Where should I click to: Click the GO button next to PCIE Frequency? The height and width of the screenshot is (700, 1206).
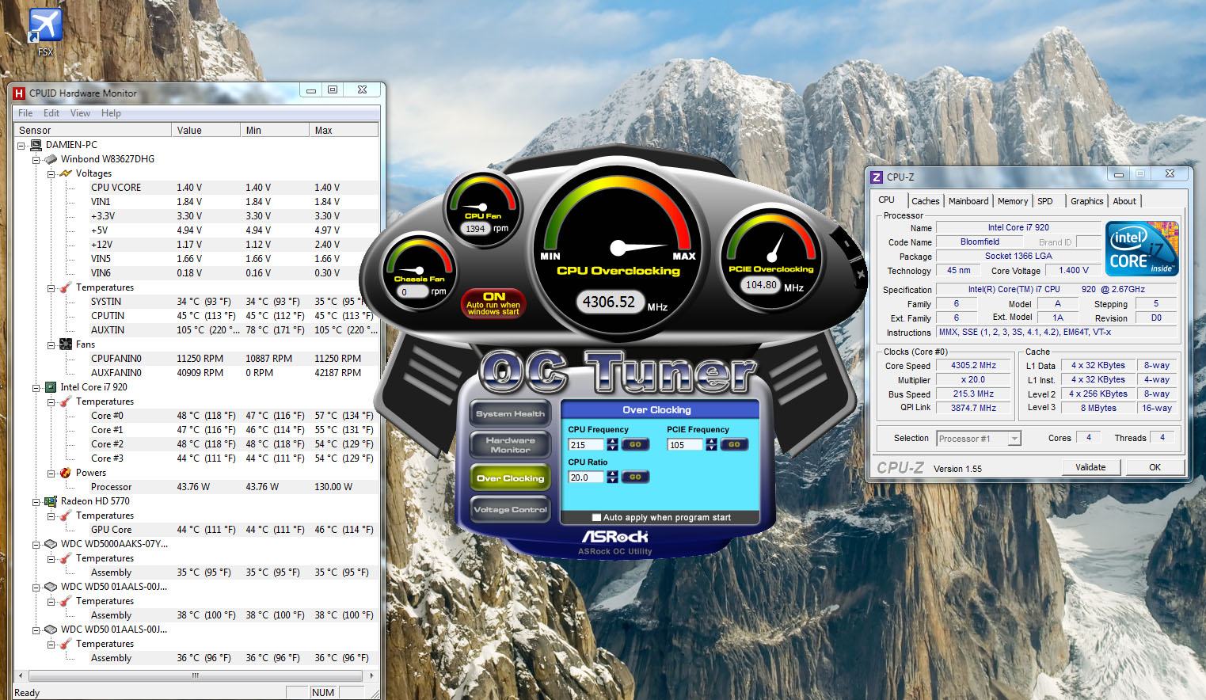[733, 445]
